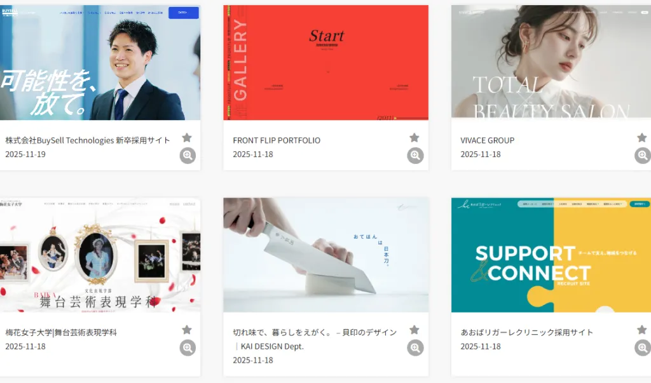
Task: Star the 梅花女子大学 舞台芸術表現学科 entry
Action: pos(187,330)
